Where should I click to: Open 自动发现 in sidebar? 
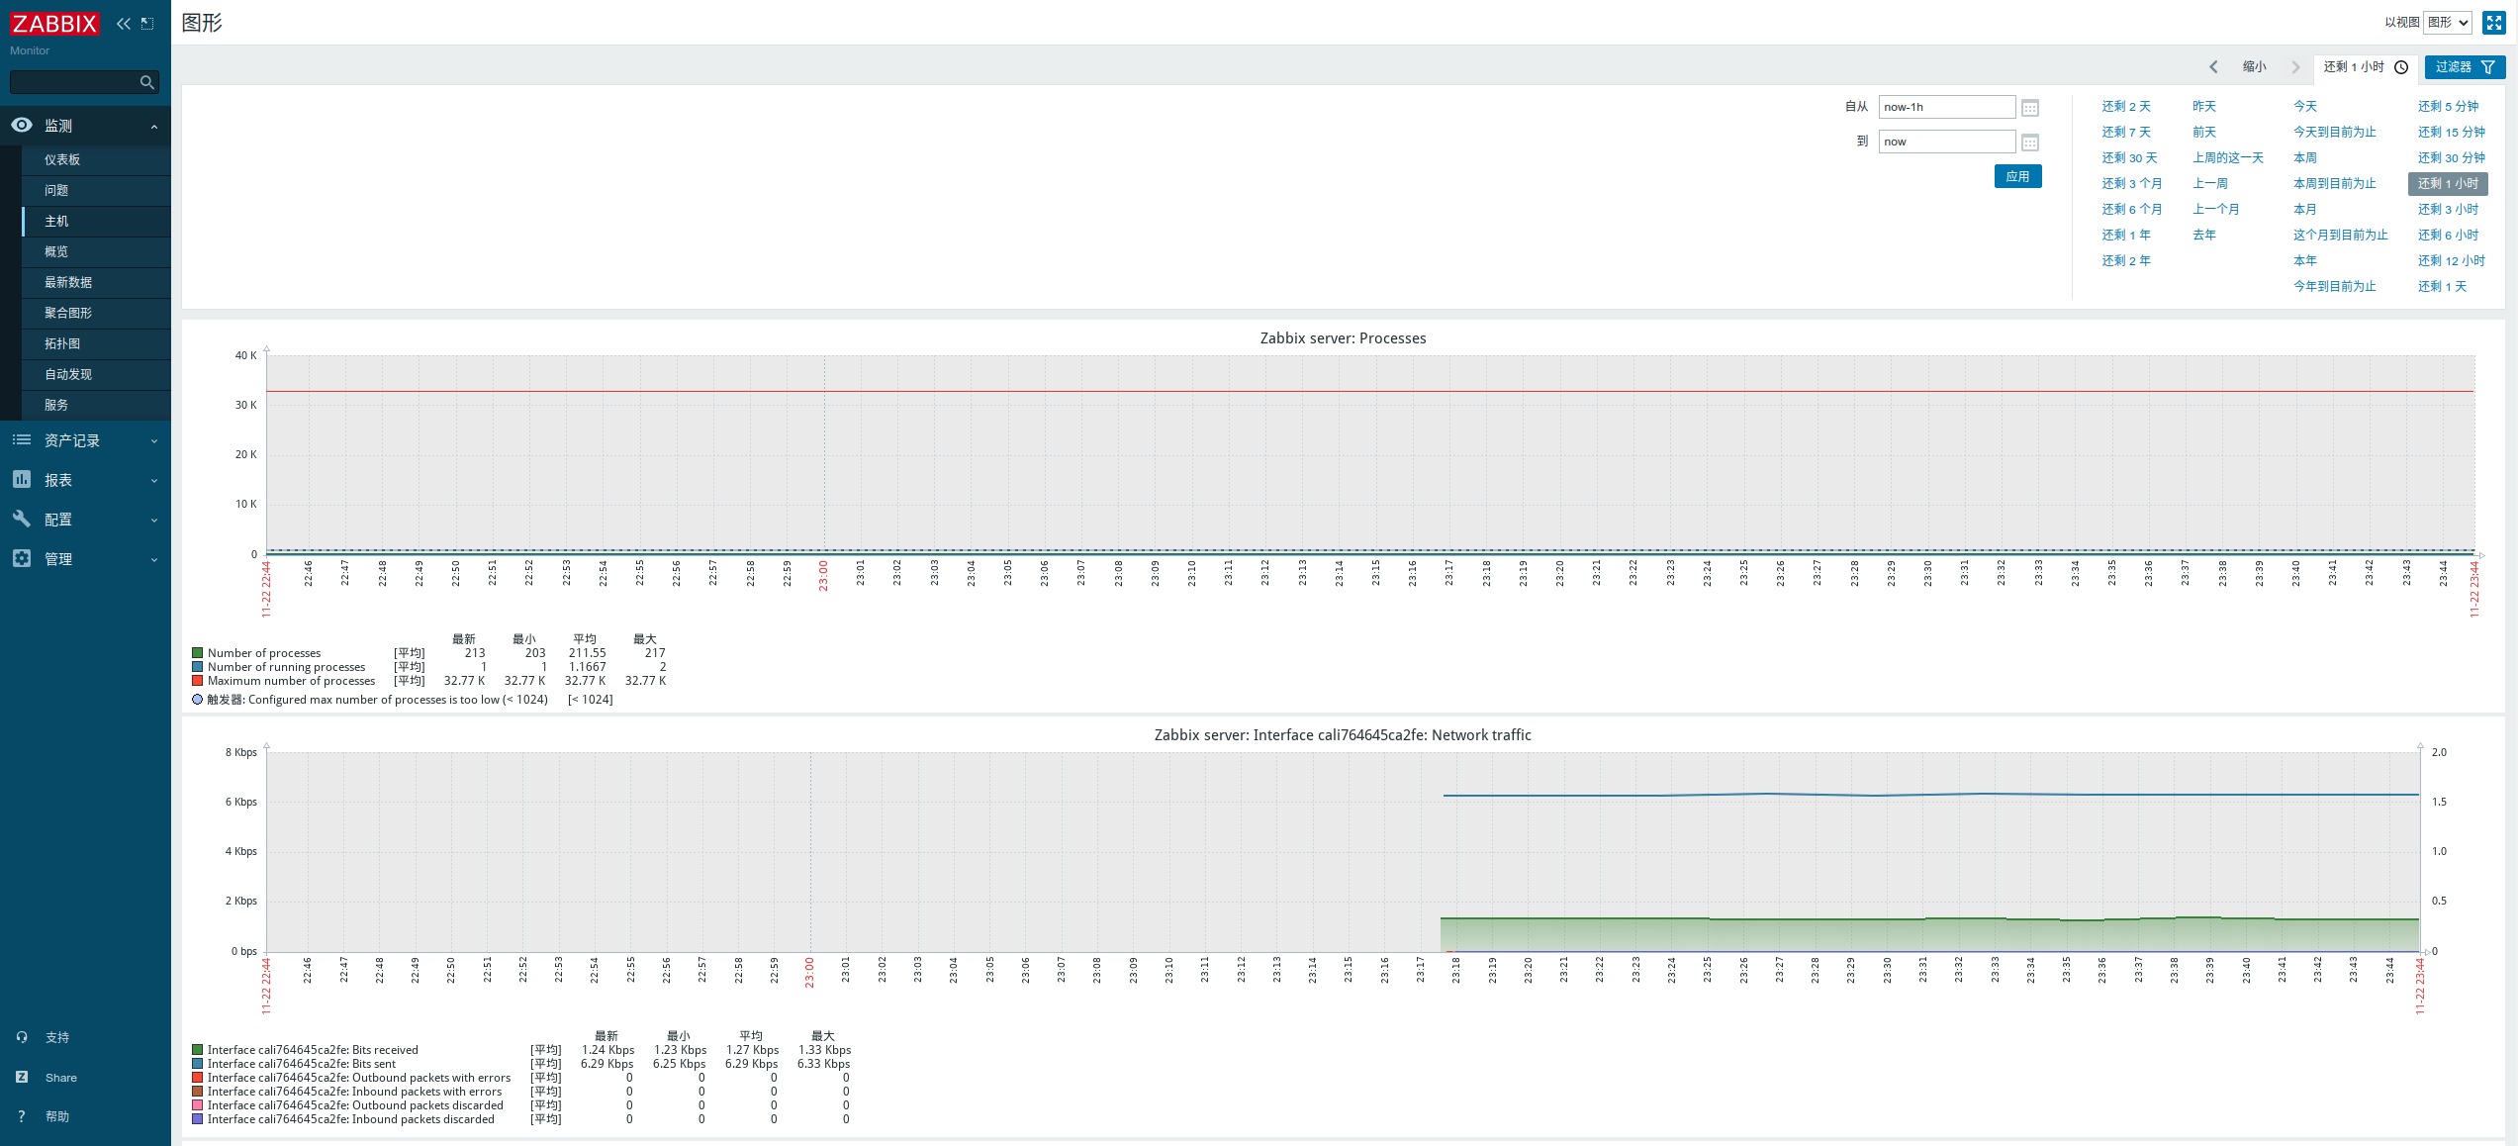[x=96, y=374]
